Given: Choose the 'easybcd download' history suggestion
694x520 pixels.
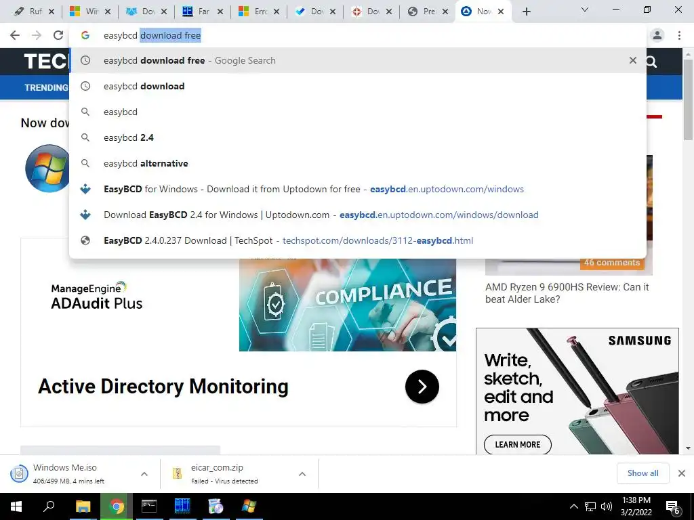Looking at the screenshot, I should tap(358, 86).
